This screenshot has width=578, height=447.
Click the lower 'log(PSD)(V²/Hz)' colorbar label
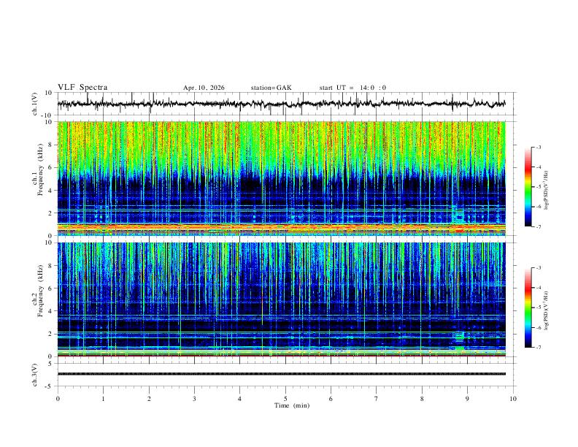coord(547,311)
